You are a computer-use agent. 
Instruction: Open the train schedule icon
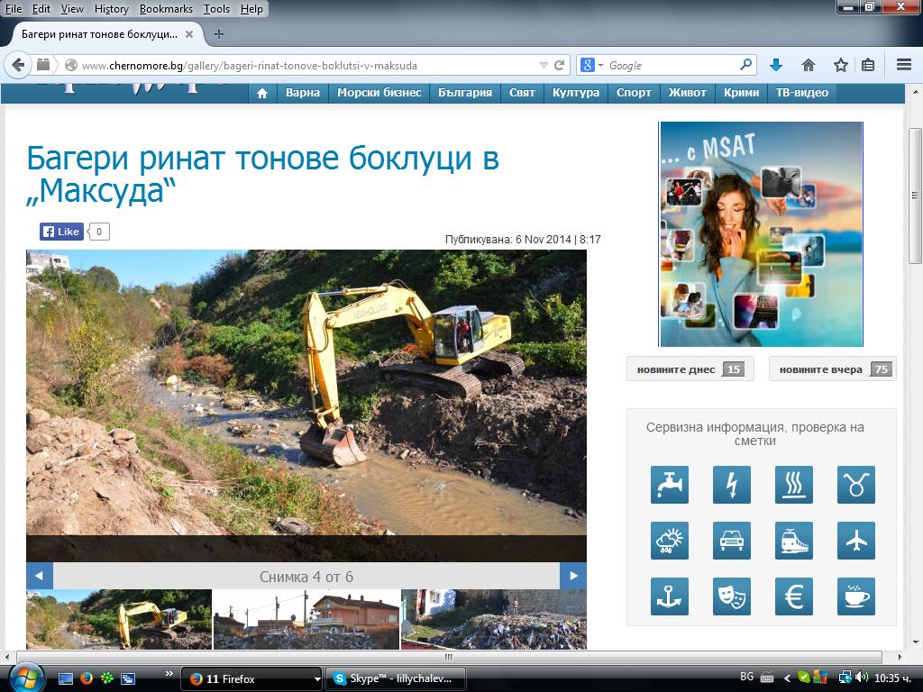(x=794, y=541)
